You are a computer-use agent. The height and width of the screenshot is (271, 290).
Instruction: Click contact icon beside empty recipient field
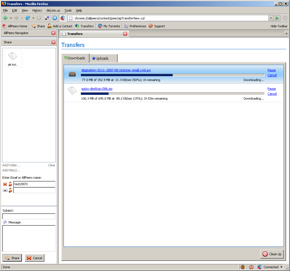[x=10, y=190]
